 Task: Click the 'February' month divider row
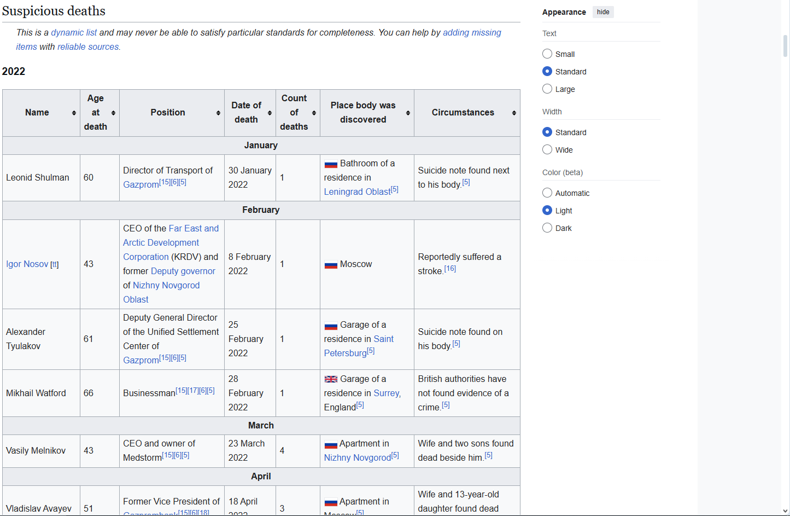click(x=261, y=210)
